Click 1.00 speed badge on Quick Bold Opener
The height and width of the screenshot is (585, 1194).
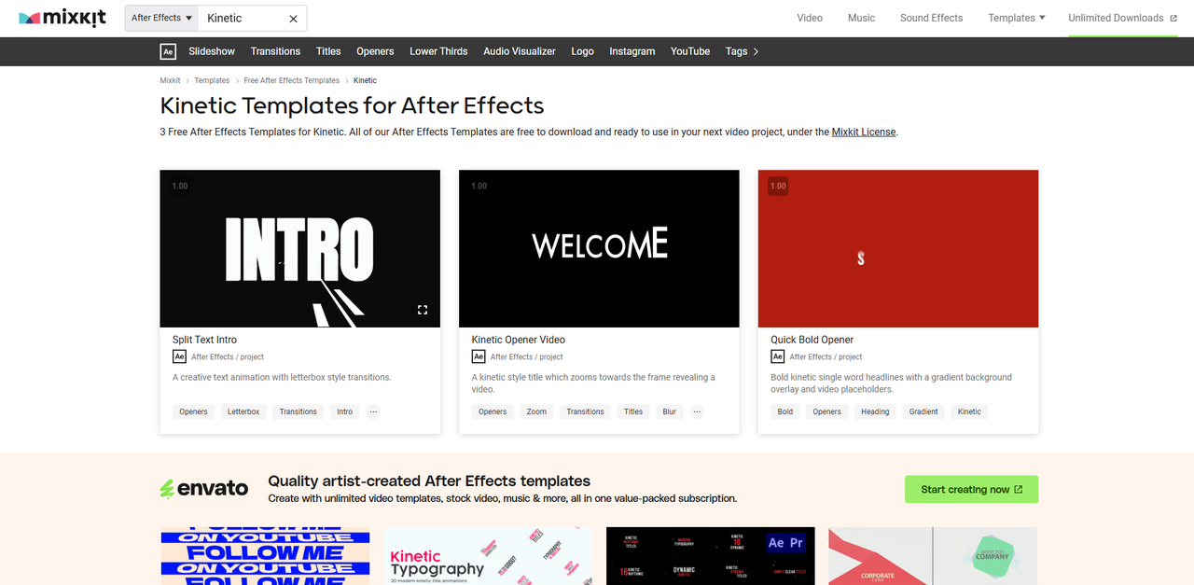[778, 186]
